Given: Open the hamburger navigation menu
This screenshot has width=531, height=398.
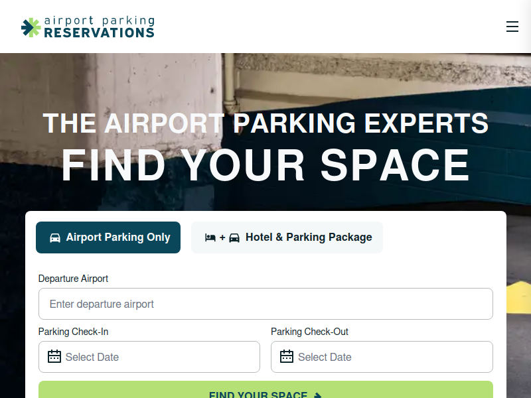Looking at the screenshot, I should 512,27.
